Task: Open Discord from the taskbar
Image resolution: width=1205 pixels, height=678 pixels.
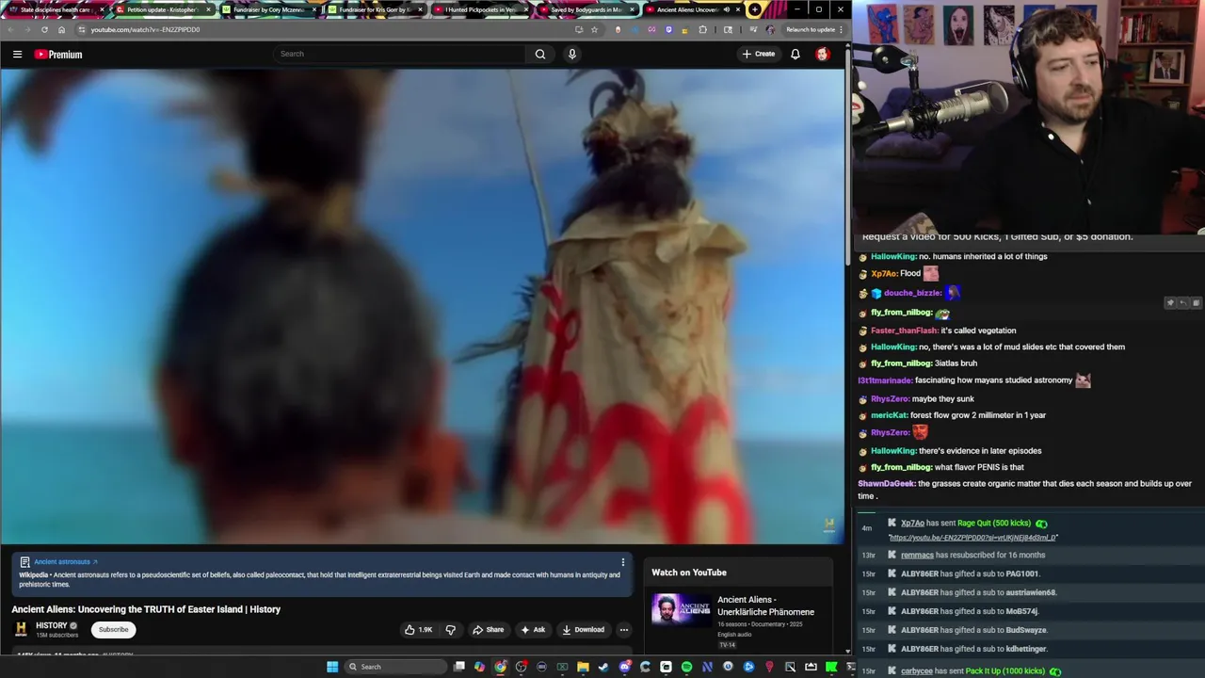Action: point(624,667)
